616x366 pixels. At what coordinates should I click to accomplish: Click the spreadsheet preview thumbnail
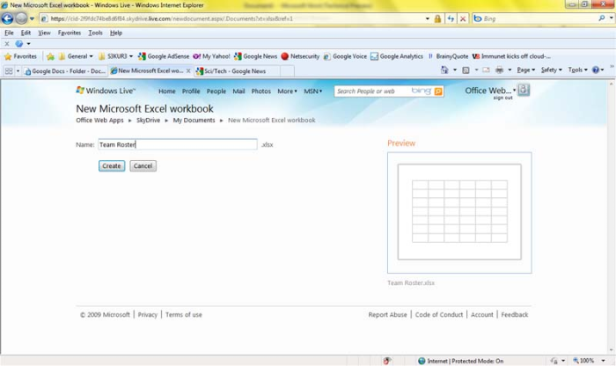point(459,212)
